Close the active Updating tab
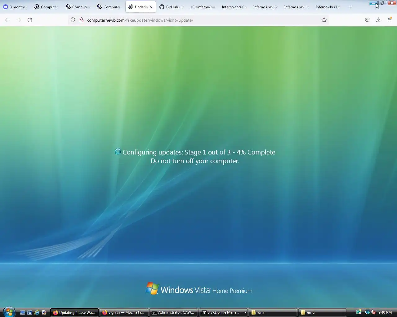Viewport: 397px width, 317px height. pos(151,7)
